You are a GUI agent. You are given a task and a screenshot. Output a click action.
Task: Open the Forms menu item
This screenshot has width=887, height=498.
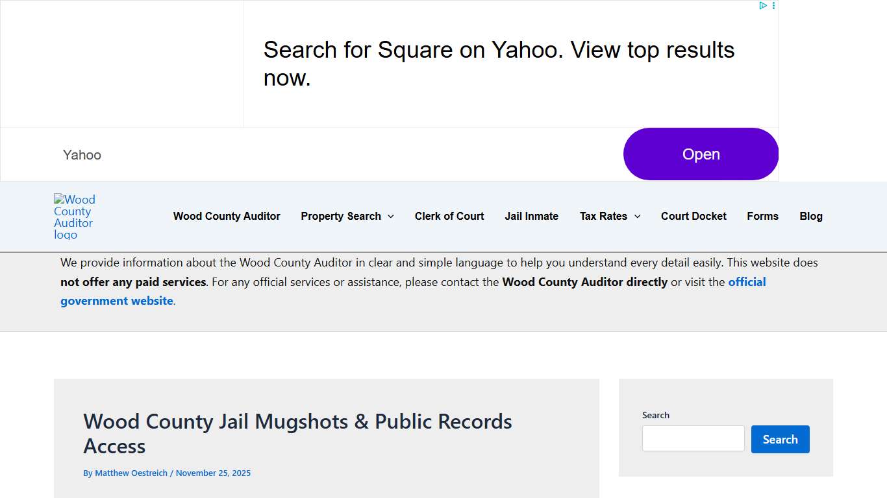pyautogui.click(x=762, y=216)
